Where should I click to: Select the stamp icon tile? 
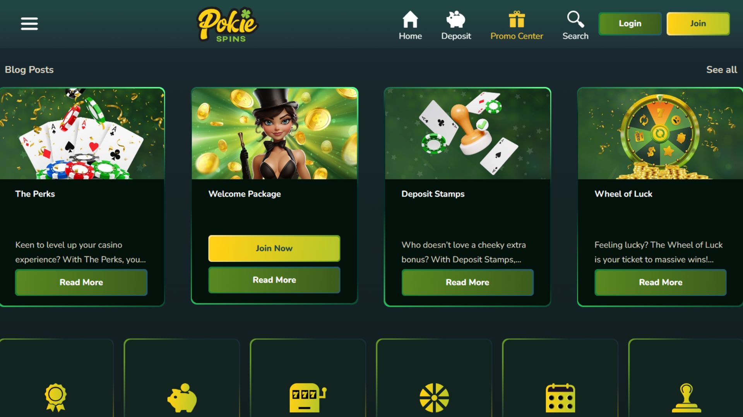point(686,378)
